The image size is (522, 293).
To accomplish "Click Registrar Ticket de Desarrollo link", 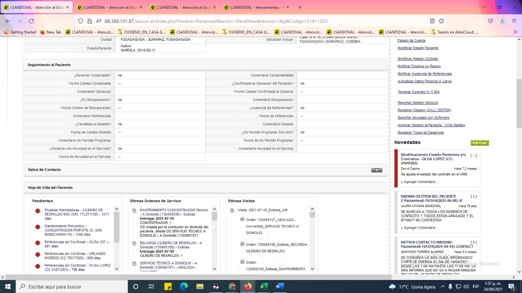I will point(421,133).
